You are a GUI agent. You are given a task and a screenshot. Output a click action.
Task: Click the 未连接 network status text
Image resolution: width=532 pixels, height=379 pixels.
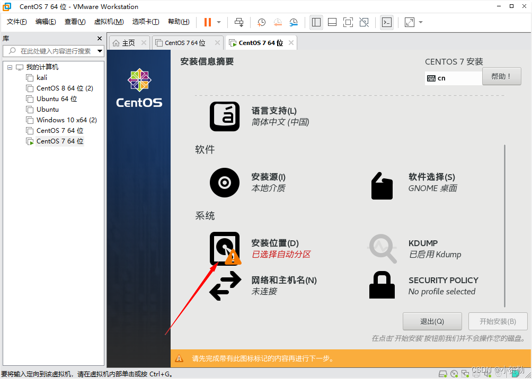click(x=264, y=292)
